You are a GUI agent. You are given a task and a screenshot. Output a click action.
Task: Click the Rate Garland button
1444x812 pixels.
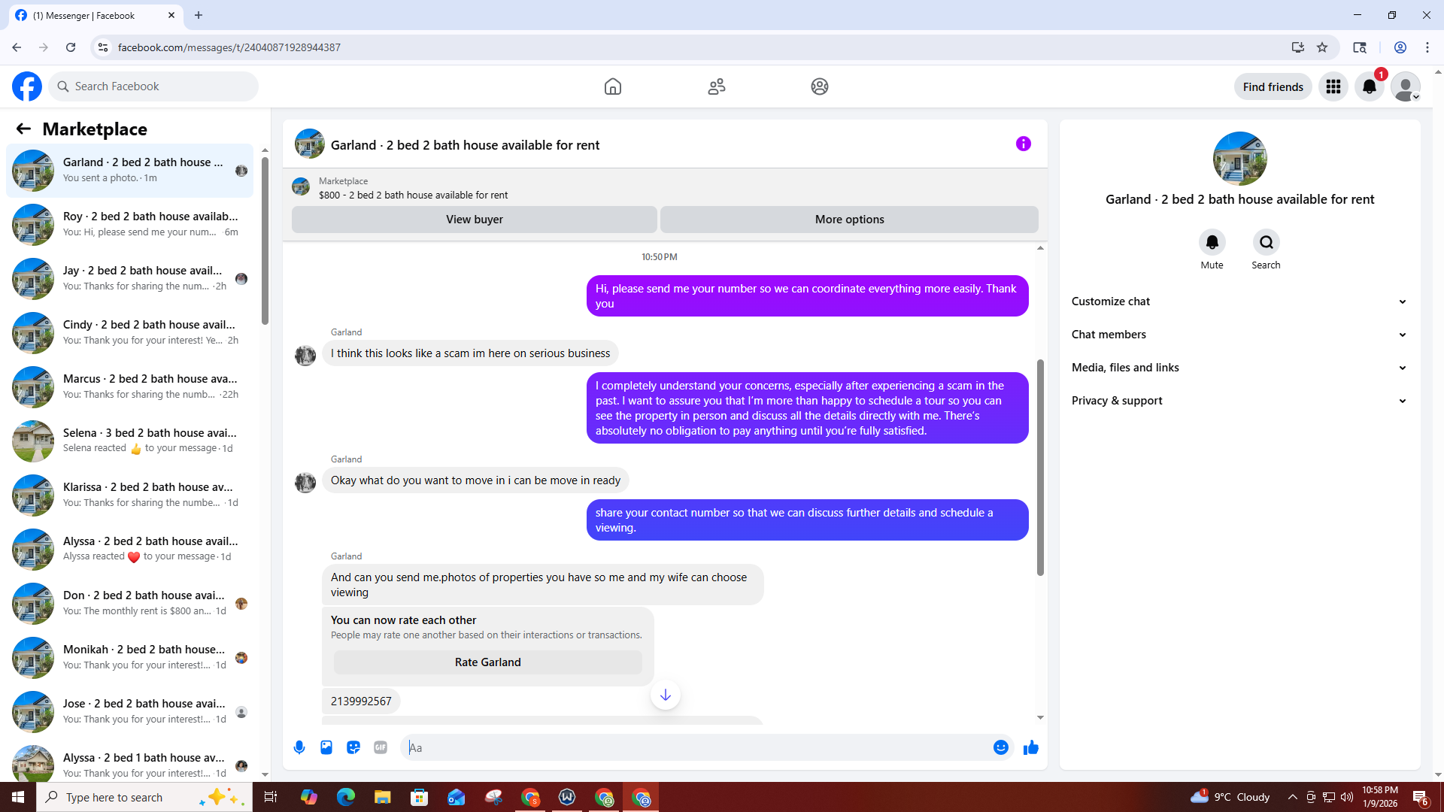coord(487,662)
